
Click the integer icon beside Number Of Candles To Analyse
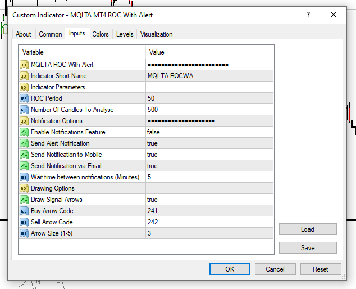point(24,110)
